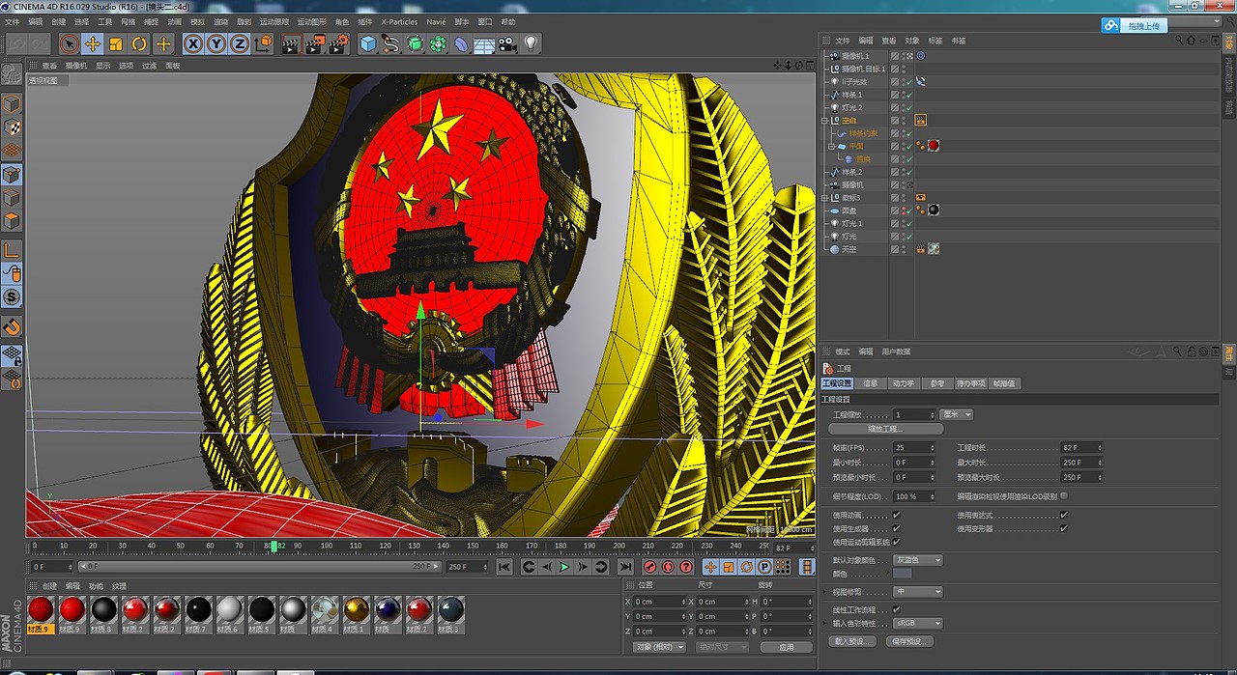Select the gold 材质.1 material ball

click(356, 609)
